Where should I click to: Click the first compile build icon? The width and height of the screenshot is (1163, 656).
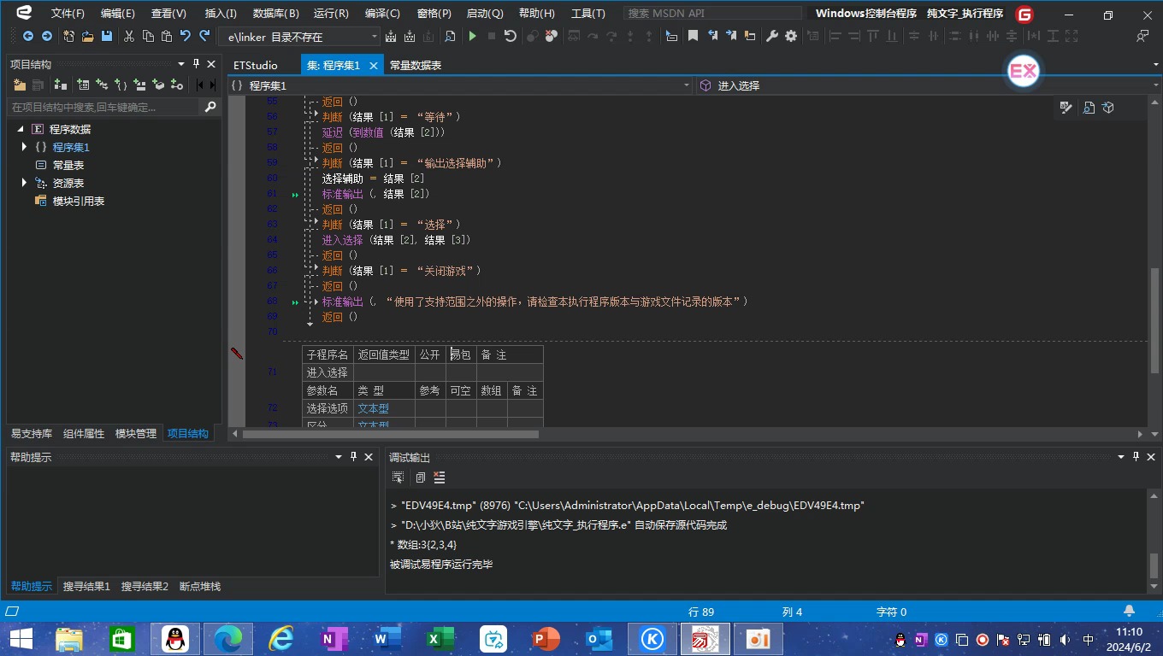pyautogui.click(x=391, y=36)
